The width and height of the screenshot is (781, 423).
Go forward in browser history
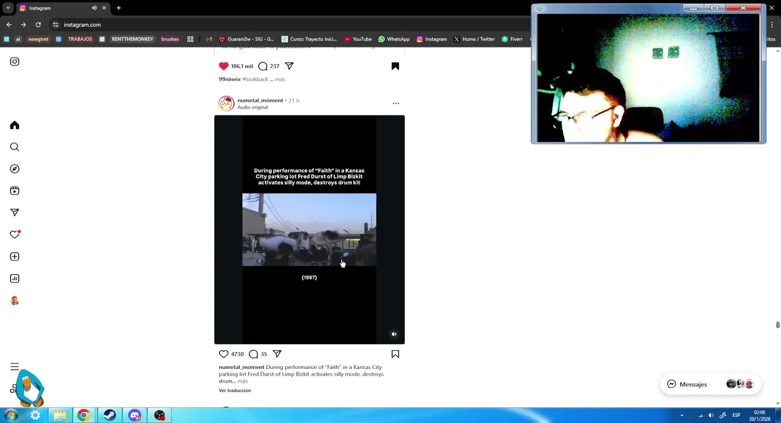click(x=24, y=25)
